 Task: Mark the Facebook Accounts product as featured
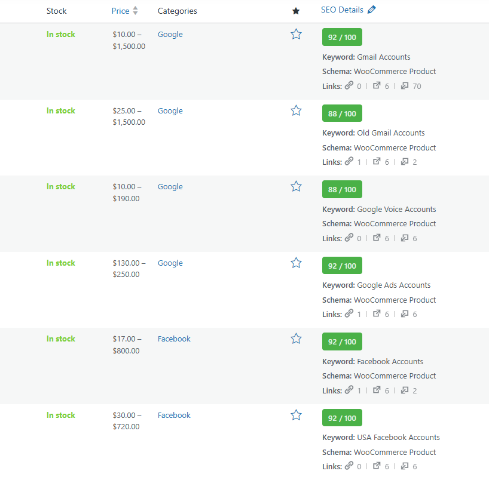[296, 339]
